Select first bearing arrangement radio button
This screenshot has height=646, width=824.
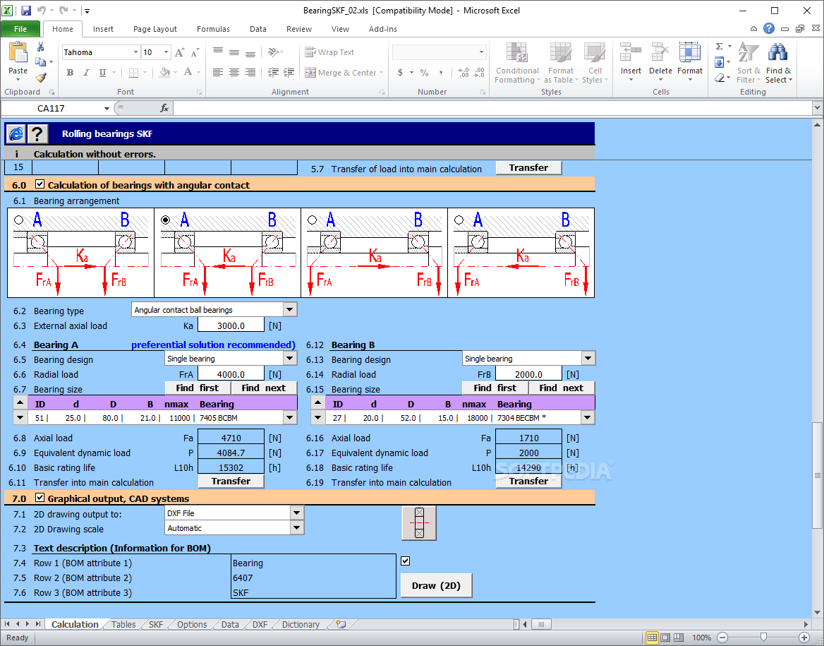[x=19, y=220]
